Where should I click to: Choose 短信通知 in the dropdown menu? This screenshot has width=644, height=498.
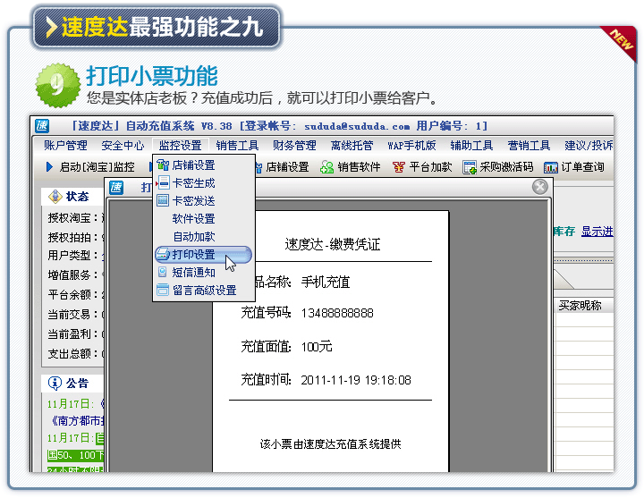tap(193, 272)
